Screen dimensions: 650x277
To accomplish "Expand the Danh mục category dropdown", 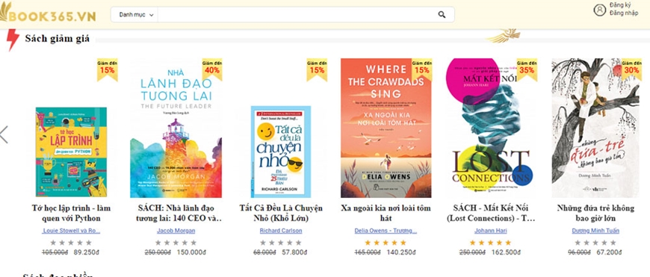I will [136, 14].
